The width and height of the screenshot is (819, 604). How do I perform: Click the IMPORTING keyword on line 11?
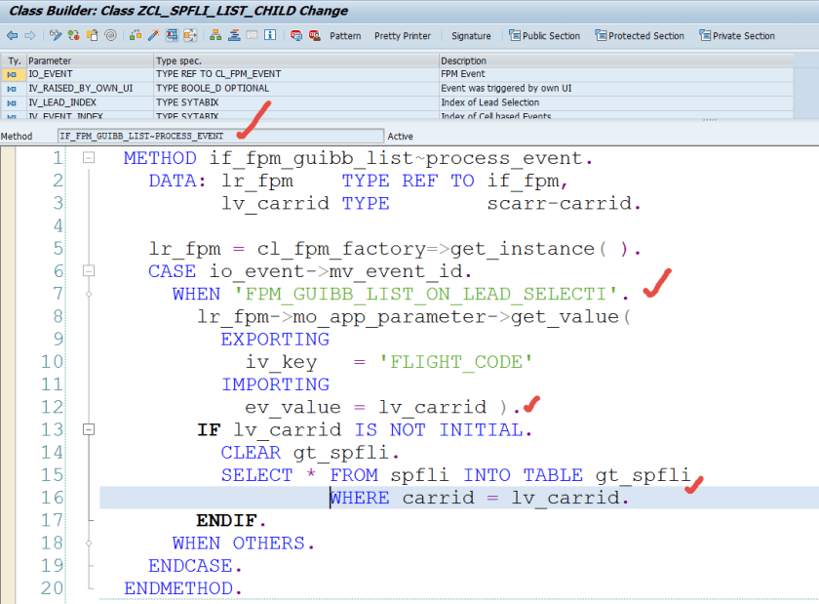(x=275, y=384)
